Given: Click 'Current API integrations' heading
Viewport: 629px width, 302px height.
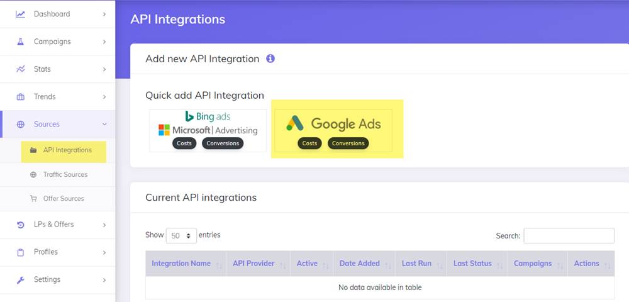Looking at the screenshot, I should [201, 198].
